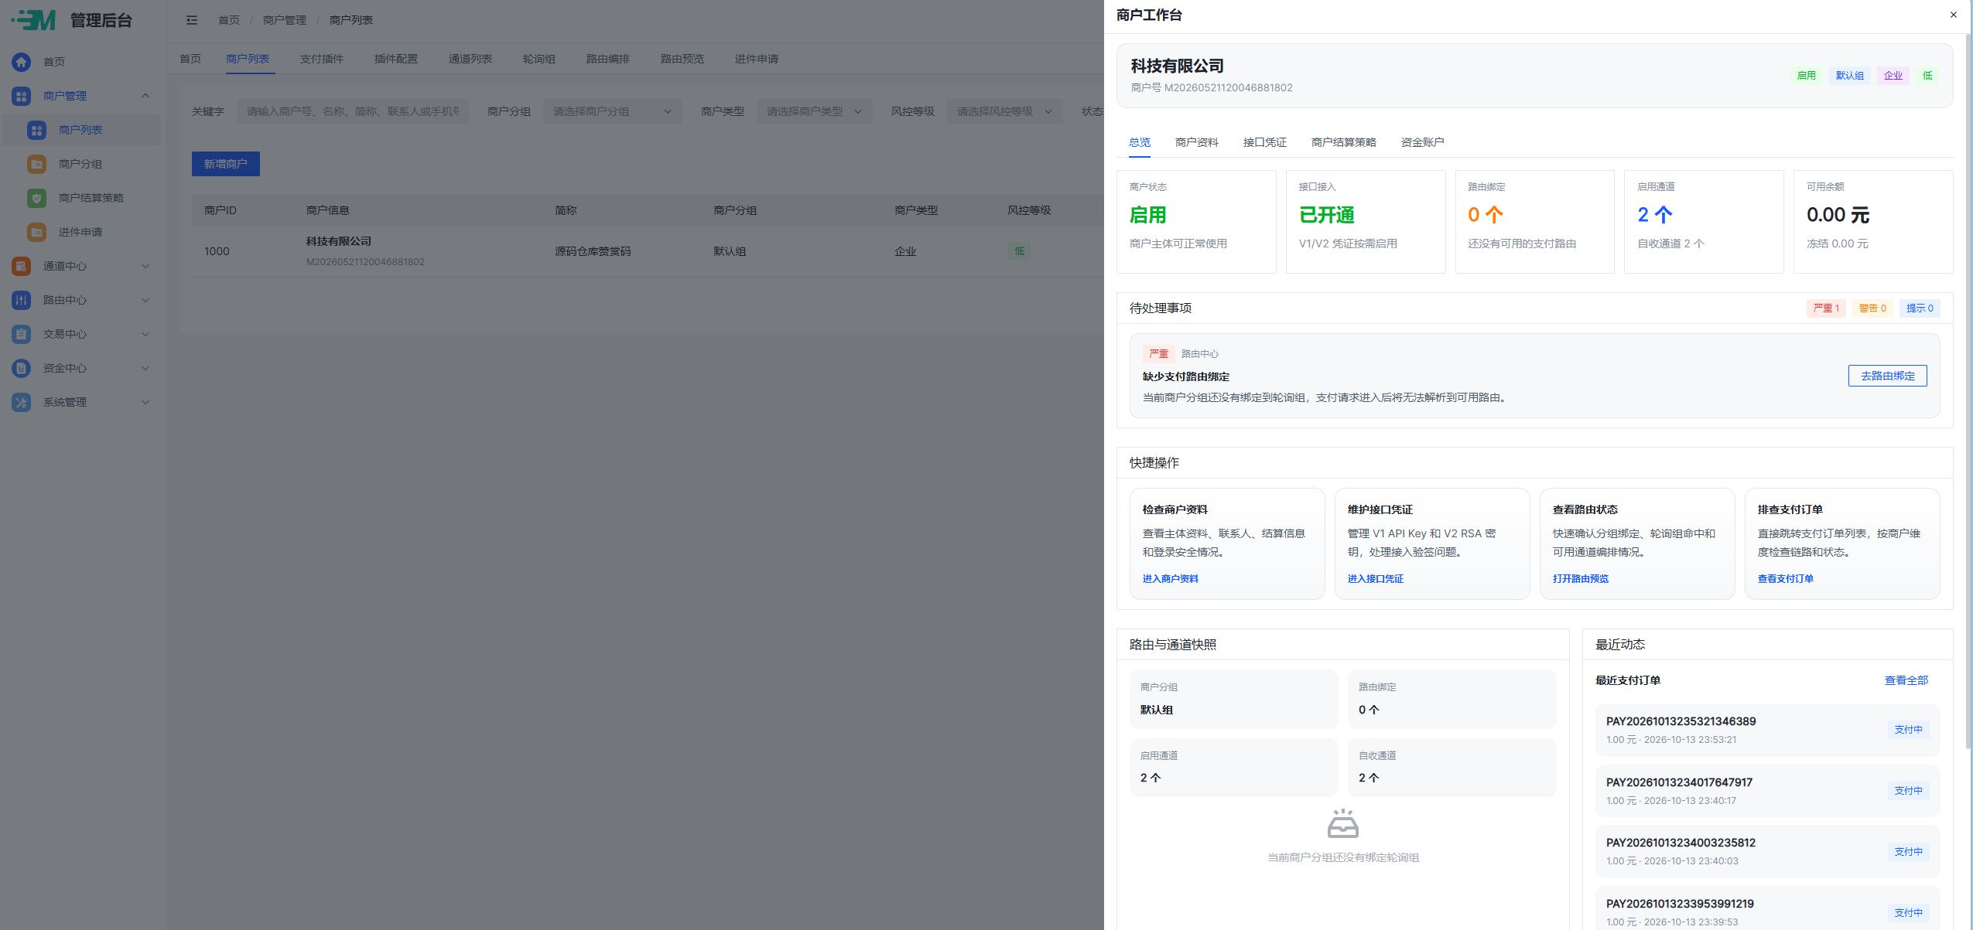Click the 严重 1 badge in 待处理事项
The width and height of the screenshot is (1973, 930).
[1826, 308]
